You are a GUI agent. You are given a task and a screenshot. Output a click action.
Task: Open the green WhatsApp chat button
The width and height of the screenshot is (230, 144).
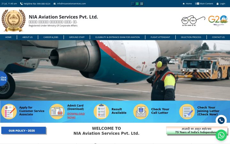(x=221, y=135)
